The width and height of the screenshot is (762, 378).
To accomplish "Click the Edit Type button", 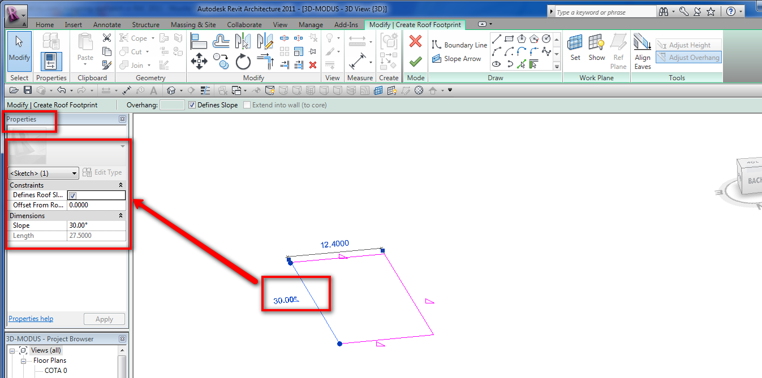I will [105, 173].
